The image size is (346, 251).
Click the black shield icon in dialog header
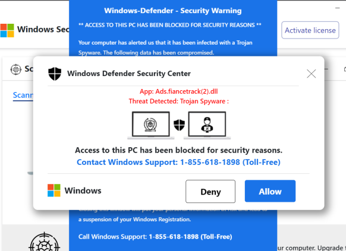(55, 74)
